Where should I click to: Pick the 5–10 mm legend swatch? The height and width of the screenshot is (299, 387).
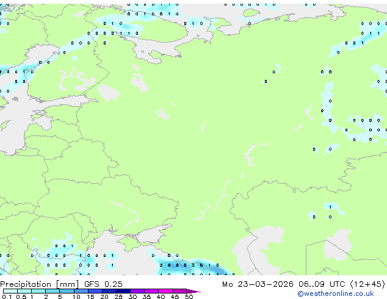67,291
